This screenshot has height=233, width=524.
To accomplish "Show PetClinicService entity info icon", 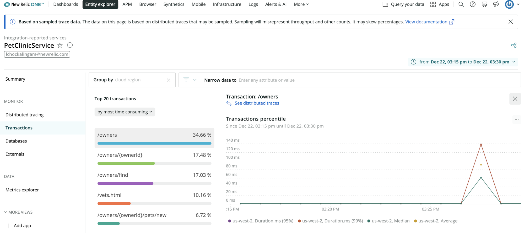I will pos(70,45).
